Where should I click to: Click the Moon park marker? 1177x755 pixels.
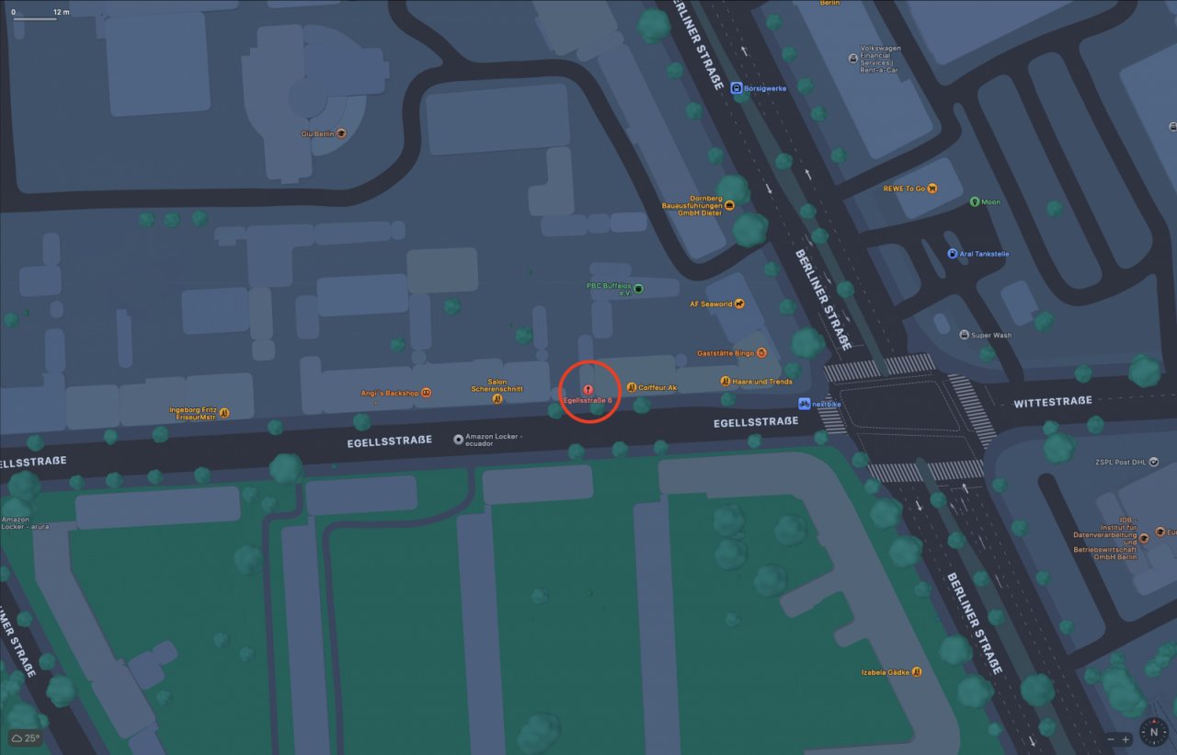(x=974, y=201)
